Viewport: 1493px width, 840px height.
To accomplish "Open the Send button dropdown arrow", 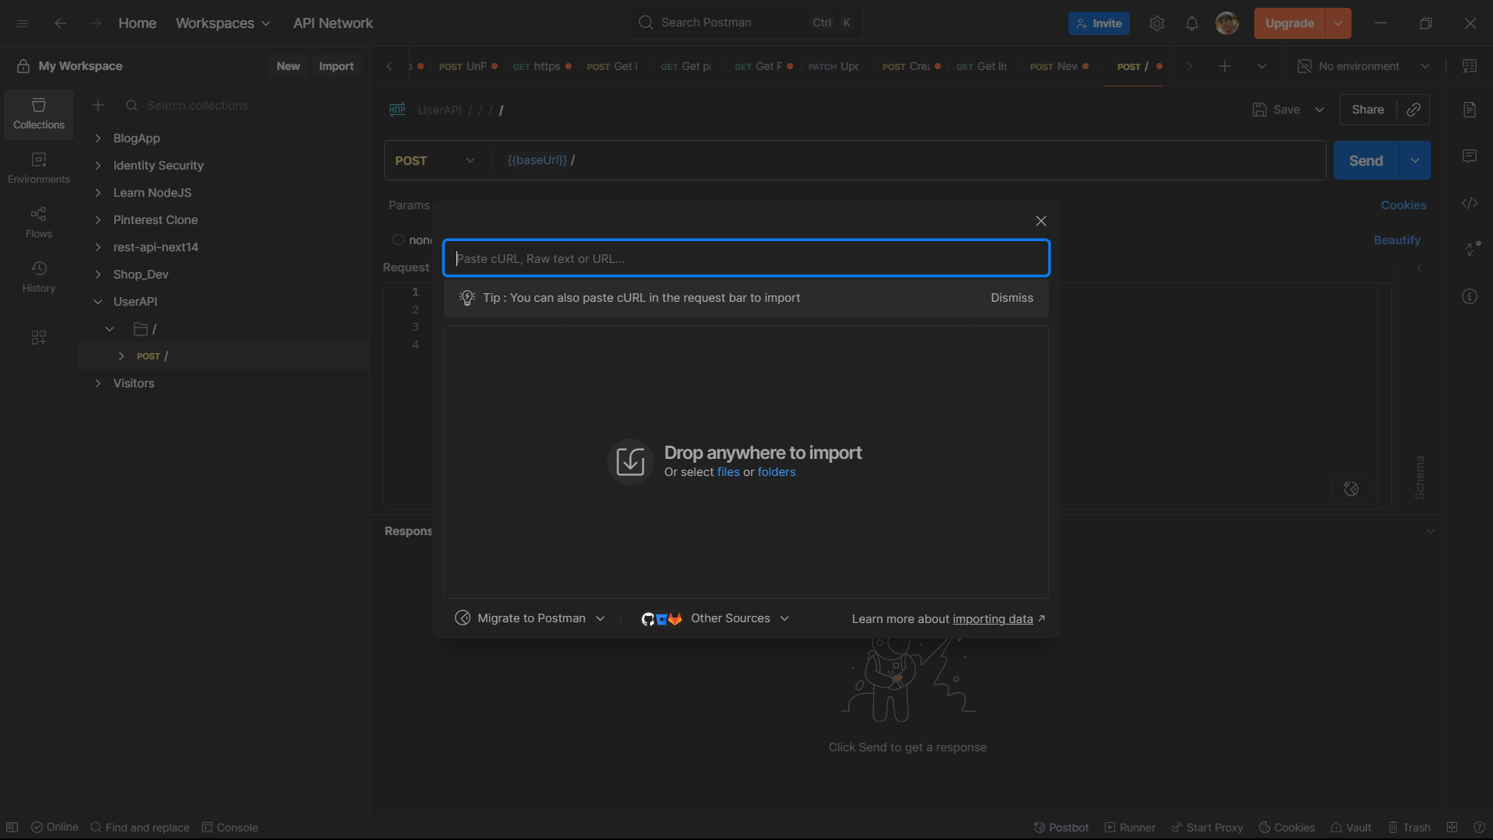I will click(x=1415, y=160).
